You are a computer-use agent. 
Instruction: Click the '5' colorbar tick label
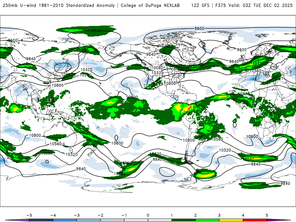click(x=267, y=215)
